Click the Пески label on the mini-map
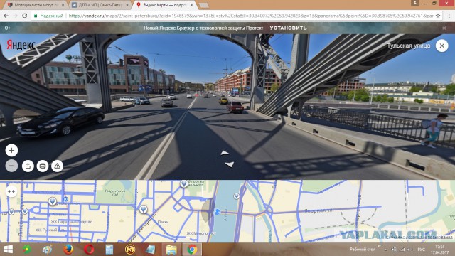The image size is (455, 256). pos(163,222)
